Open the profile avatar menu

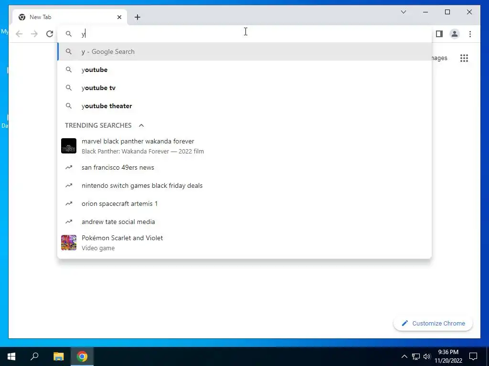click(455, 34)
